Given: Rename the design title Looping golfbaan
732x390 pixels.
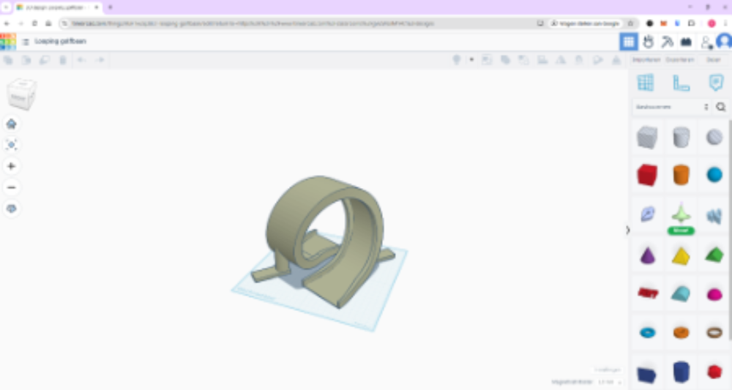Looking at the screenshot, I should pyautogui.click(x=60, y=41).
